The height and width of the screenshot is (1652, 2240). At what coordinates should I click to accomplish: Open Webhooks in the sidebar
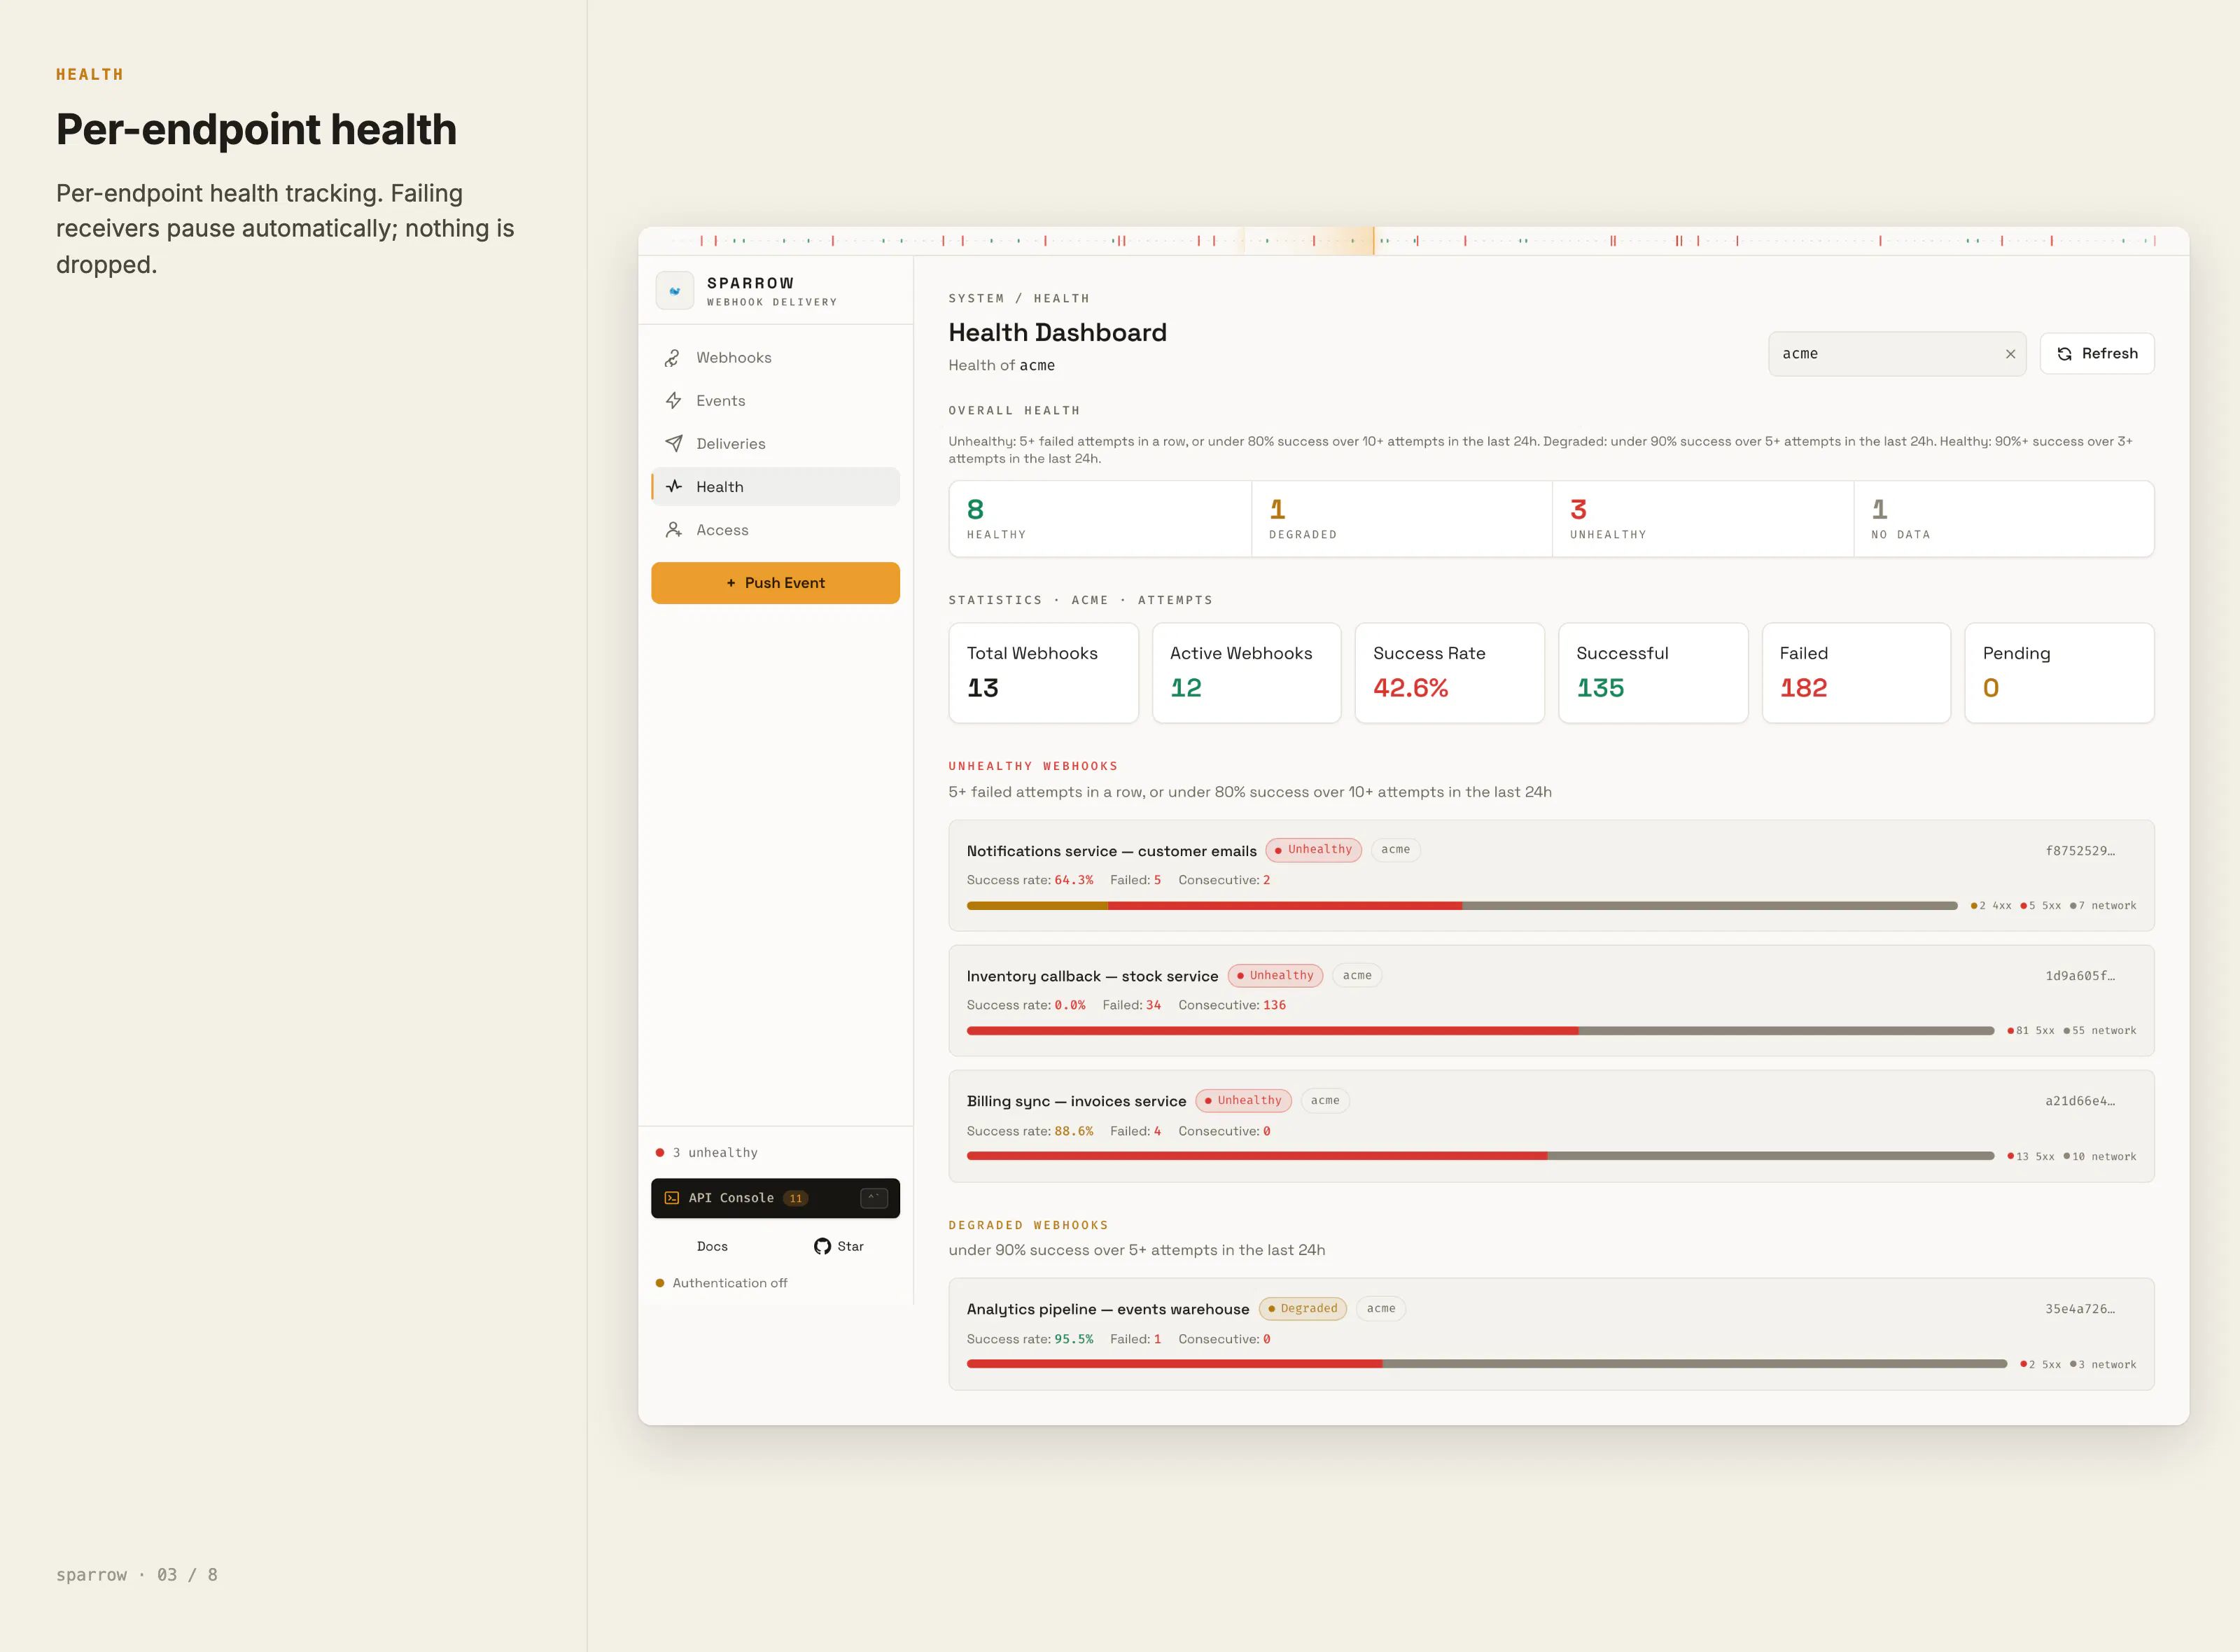[775, 358]
